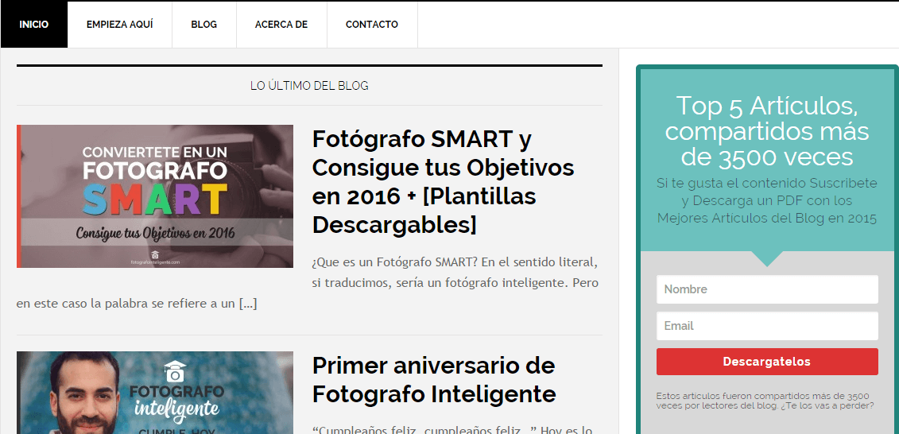Click the Top 5 Artículos heading
The width and height of the screenshot is (899, 434).
coord(767,131)
